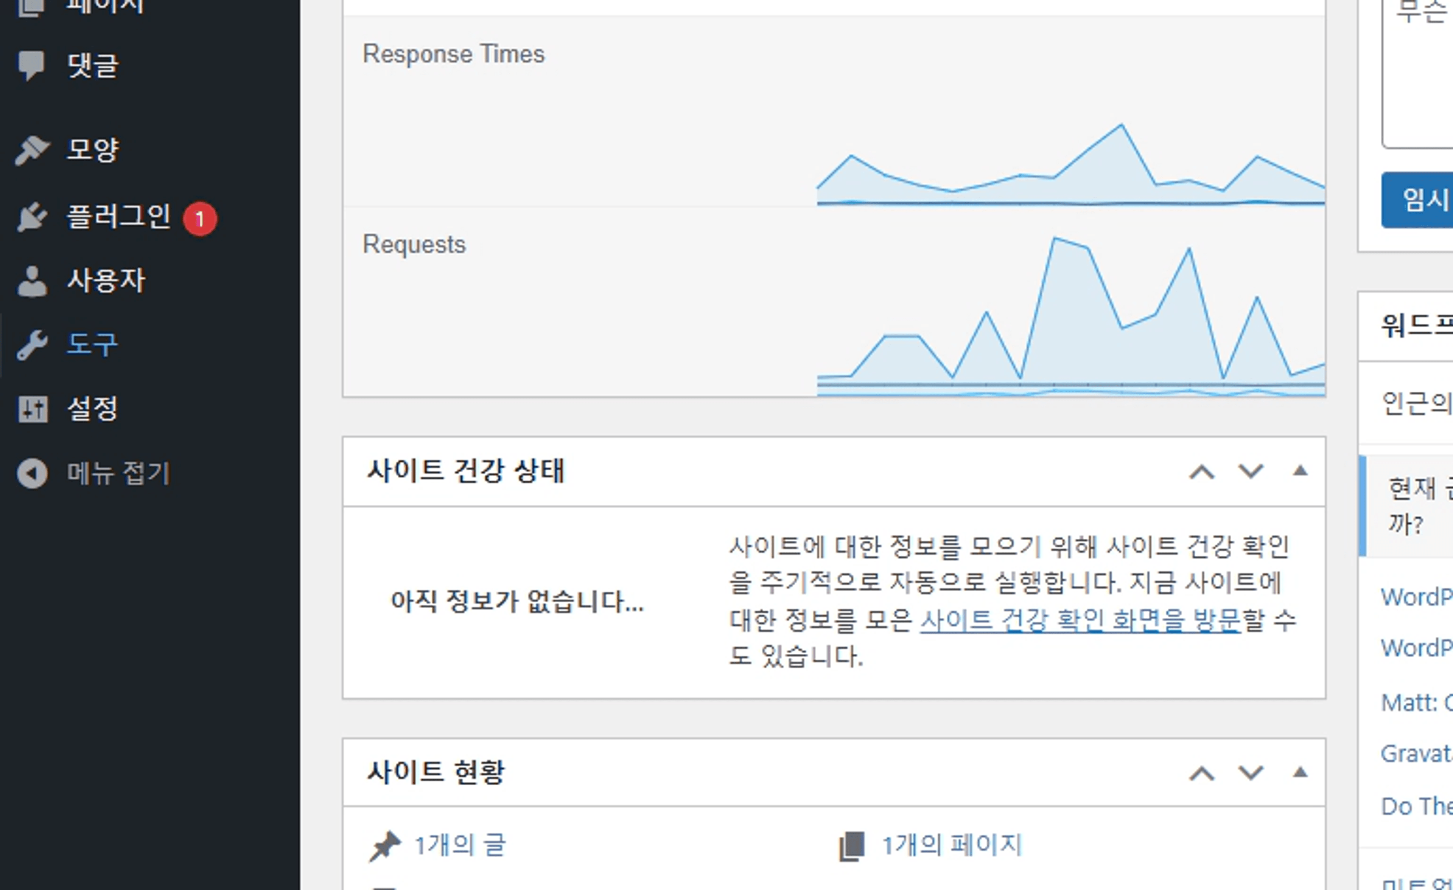Image resolution: width=1453 pixels, height=890 pixels.
Task: Click the pushpin icon beside 1개의 글
Action: click(385, 846)
